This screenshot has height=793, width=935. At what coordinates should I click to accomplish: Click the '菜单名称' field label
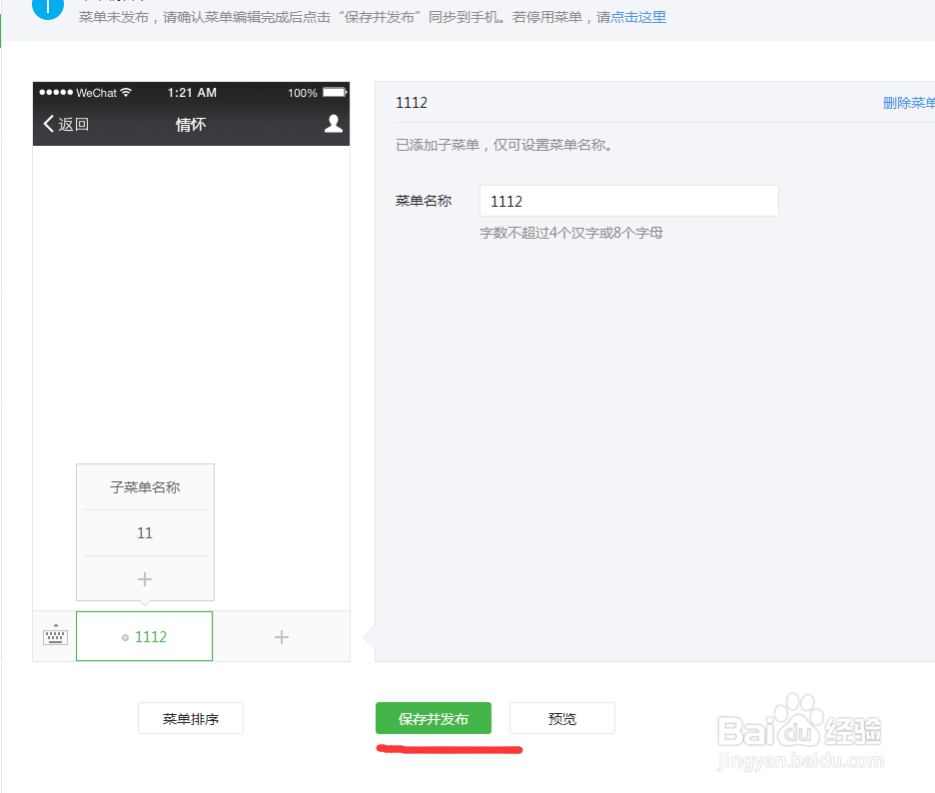[424, 201]
